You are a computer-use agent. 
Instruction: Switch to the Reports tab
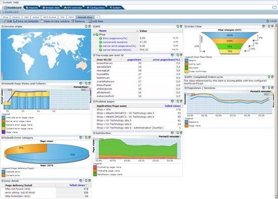click(x=32, y=8)
